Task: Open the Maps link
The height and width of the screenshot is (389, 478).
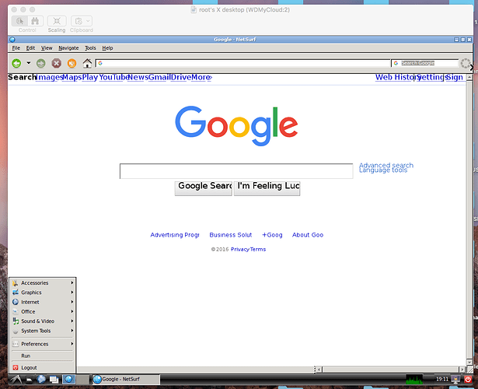Action: coord(72,77)
